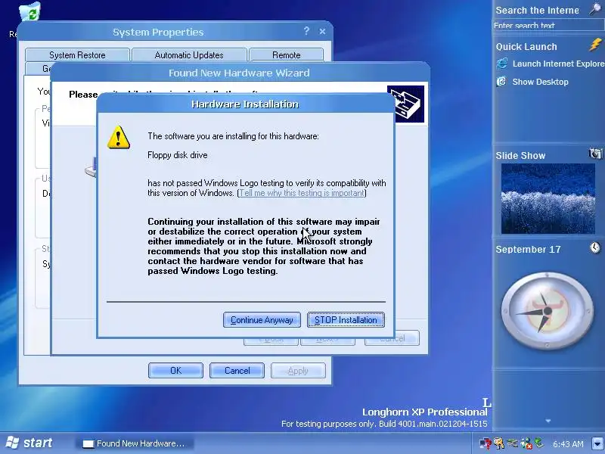This screenshot has height=454, width=605.
Task: Close the System Properties window
Action: tap(323, 32)
